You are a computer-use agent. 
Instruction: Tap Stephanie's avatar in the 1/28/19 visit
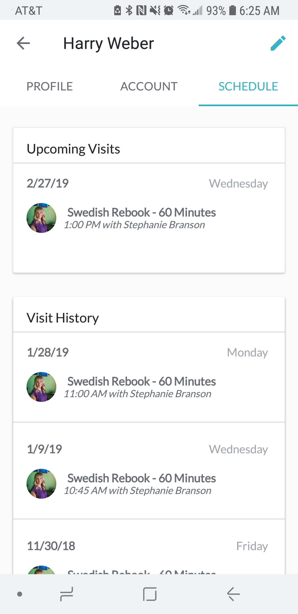41,387
